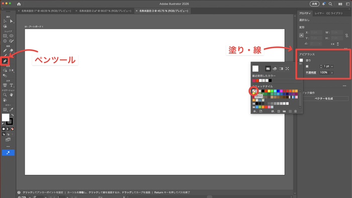Set None fill mode under fill box

coord(13,129)
